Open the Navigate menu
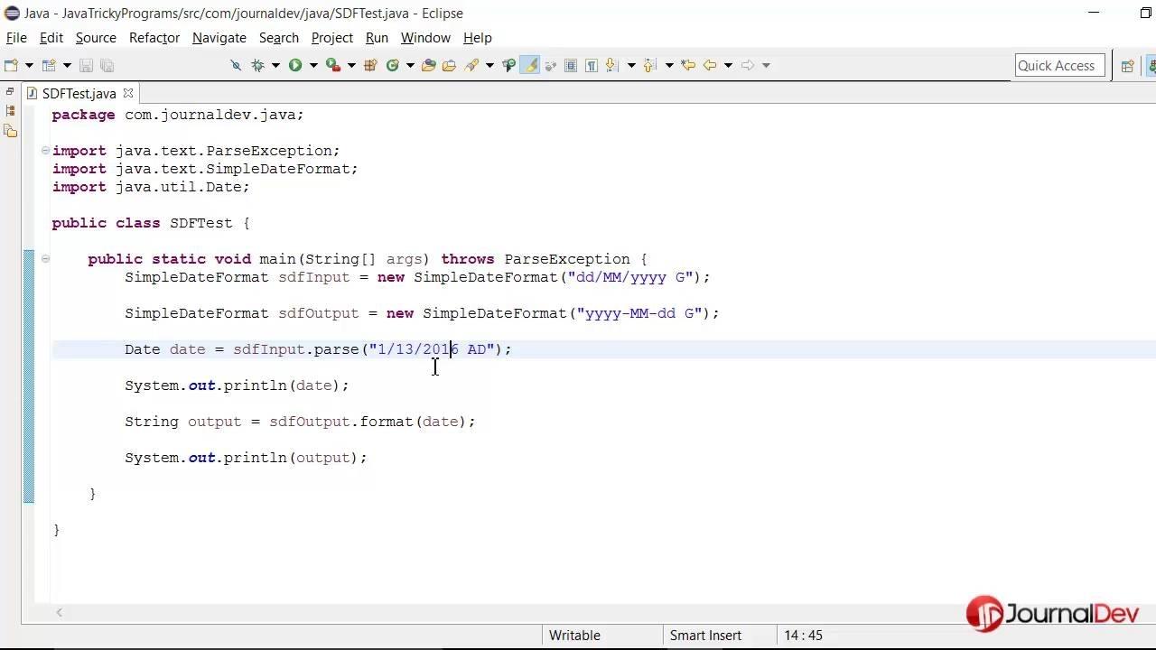The image size is (1156, 650). (219, 38)
